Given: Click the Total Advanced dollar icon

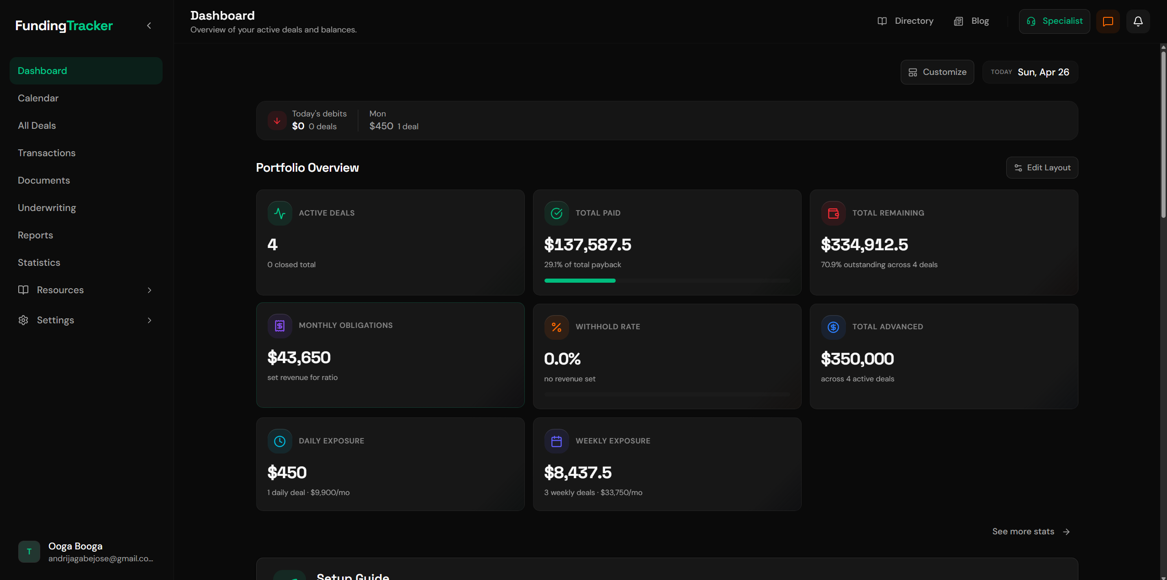Looking at the screenshot, I should 833,327.
